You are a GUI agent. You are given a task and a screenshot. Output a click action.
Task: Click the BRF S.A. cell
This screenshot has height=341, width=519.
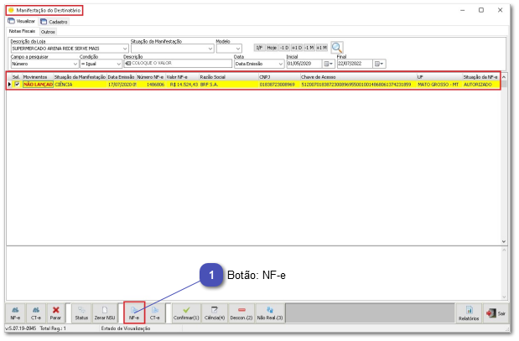tap(228, 85)
